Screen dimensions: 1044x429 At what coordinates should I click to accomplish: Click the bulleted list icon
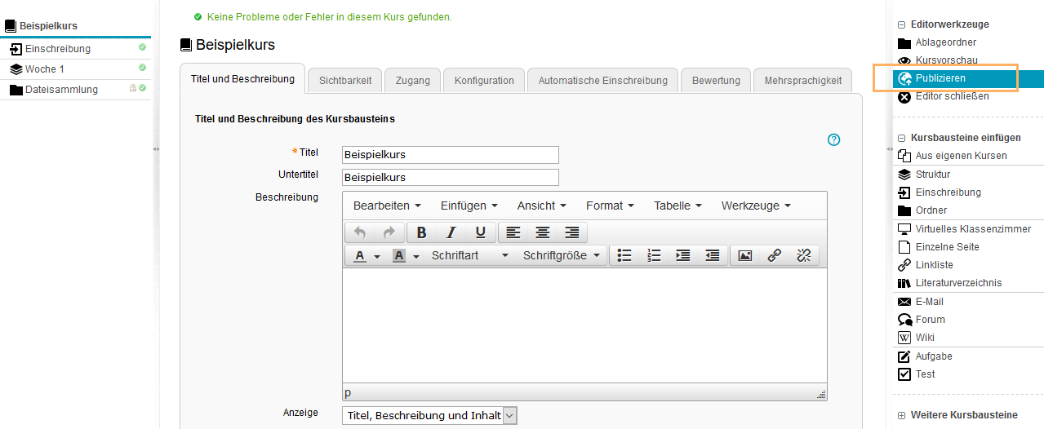click(x=624, y=255)
